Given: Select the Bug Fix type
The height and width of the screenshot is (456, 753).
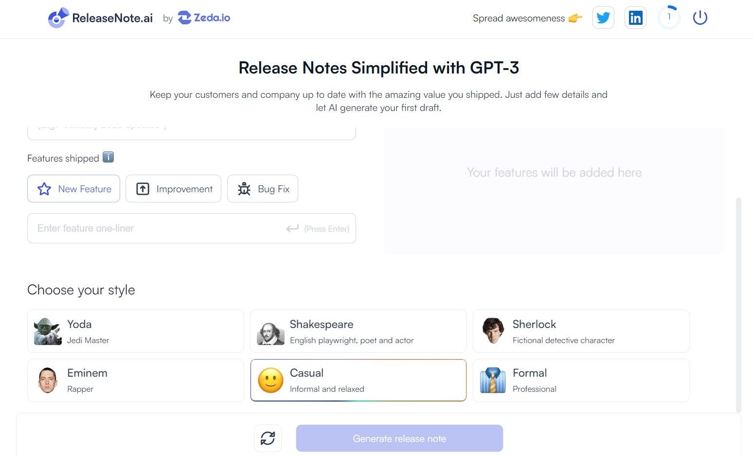Looking at the screenshot, I should (x=263, y=189).
